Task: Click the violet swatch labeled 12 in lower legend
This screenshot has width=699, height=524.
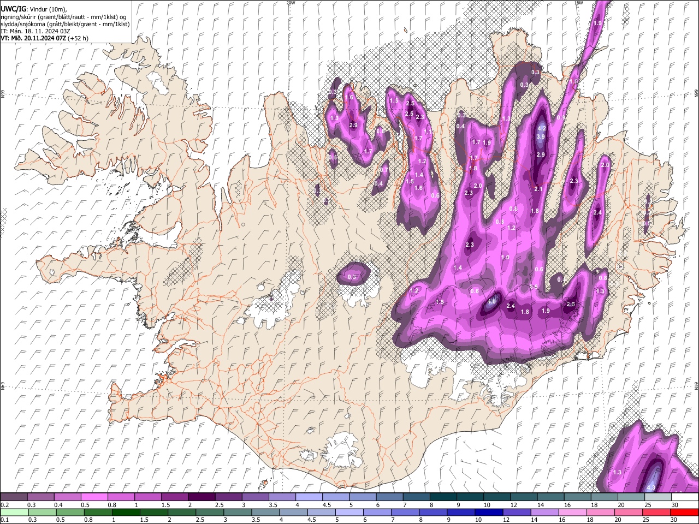Action: (516, 512)
